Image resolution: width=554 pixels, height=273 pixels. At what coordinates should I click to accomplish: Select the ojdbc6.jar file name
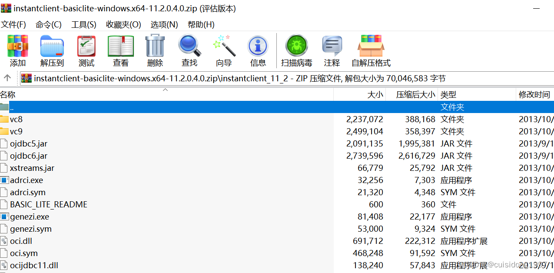[x=29, y=156]
